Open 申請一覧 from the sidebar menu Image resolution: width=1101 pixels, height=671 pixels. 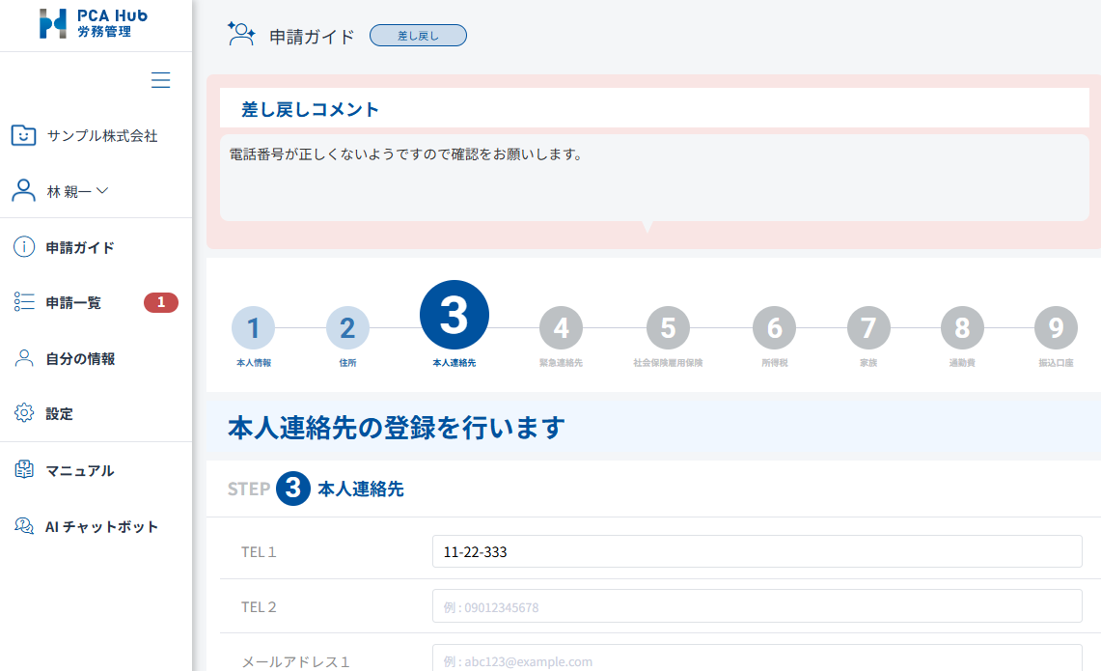(73, 302)
